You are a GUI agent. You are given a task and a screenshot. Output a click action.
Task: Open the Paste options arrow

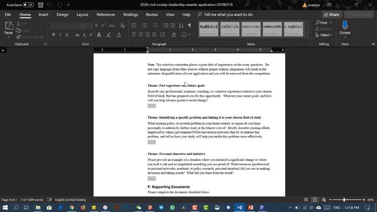pos(9,37)
